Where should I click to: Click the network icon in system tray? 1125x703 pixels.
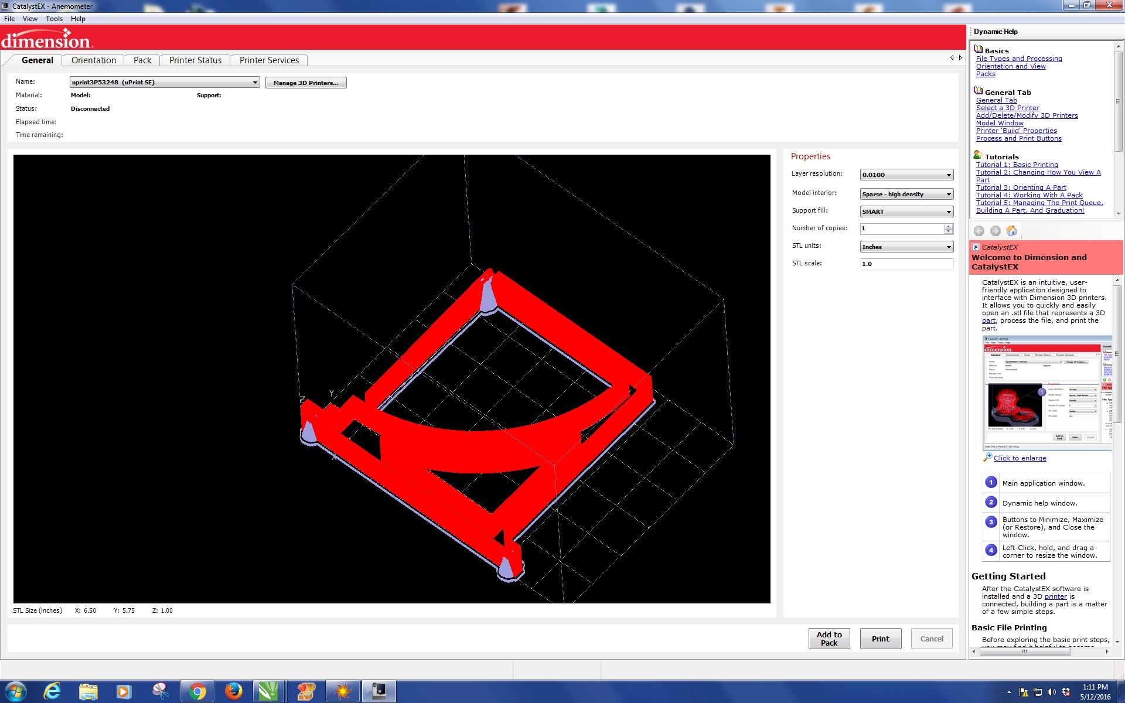click(x=1038, y=692)
